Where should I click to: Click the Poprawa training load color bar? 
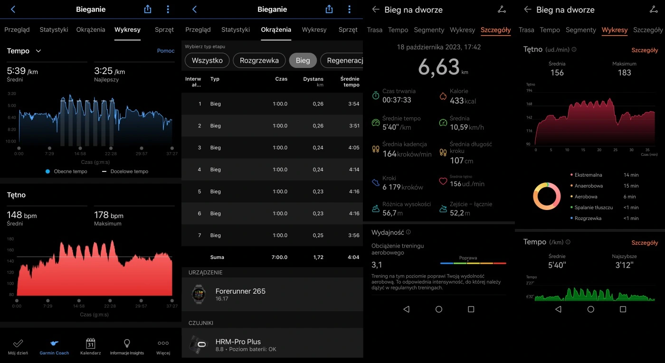coord(473,263)
